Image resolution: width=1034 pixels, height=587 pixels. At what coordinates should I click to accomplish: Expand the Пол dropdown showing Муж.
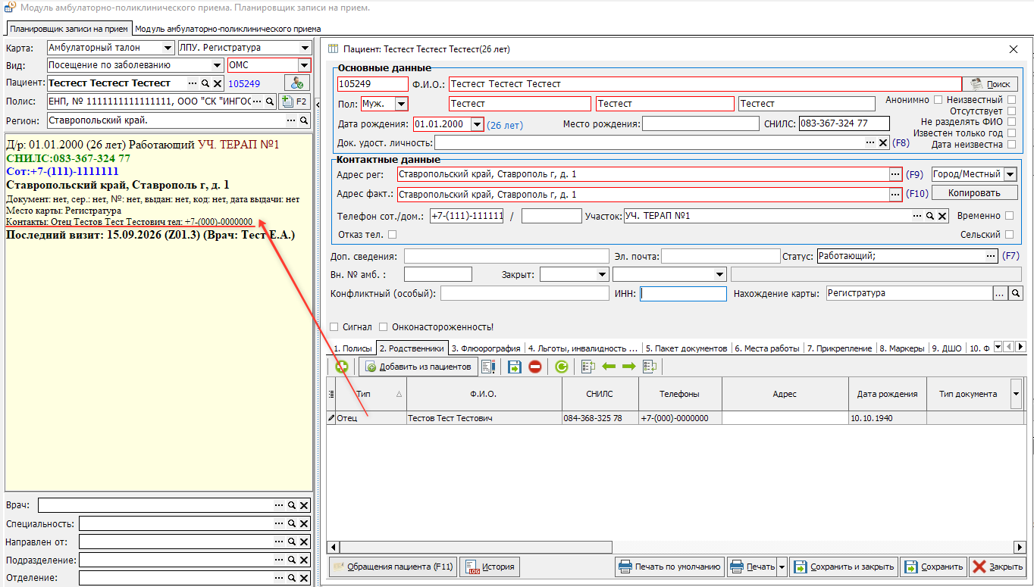pyautogui.click(x=402, y=104)
